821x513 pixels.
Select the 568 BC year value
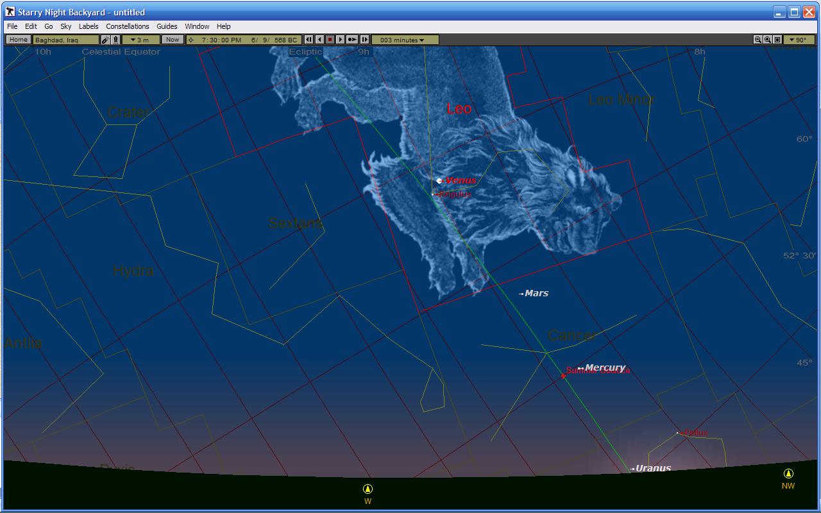tap(285, 40)
